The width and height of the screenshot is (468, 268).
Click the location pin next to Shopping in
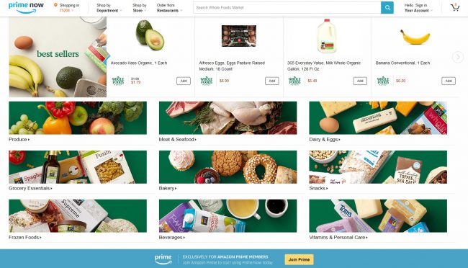(55, 5)
